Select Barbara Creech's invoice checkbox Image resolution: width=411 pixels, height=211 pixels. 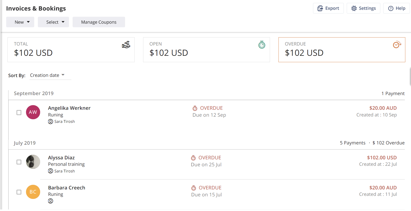19,192
